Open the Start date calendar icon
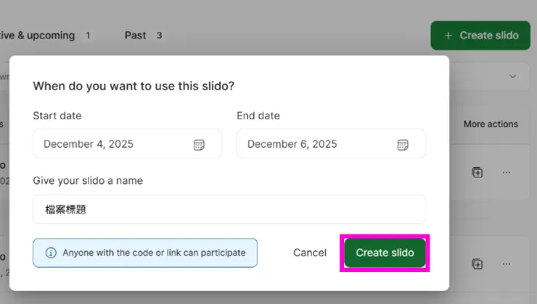The width and height of the screenshot is (537, 304). point(199,145)
